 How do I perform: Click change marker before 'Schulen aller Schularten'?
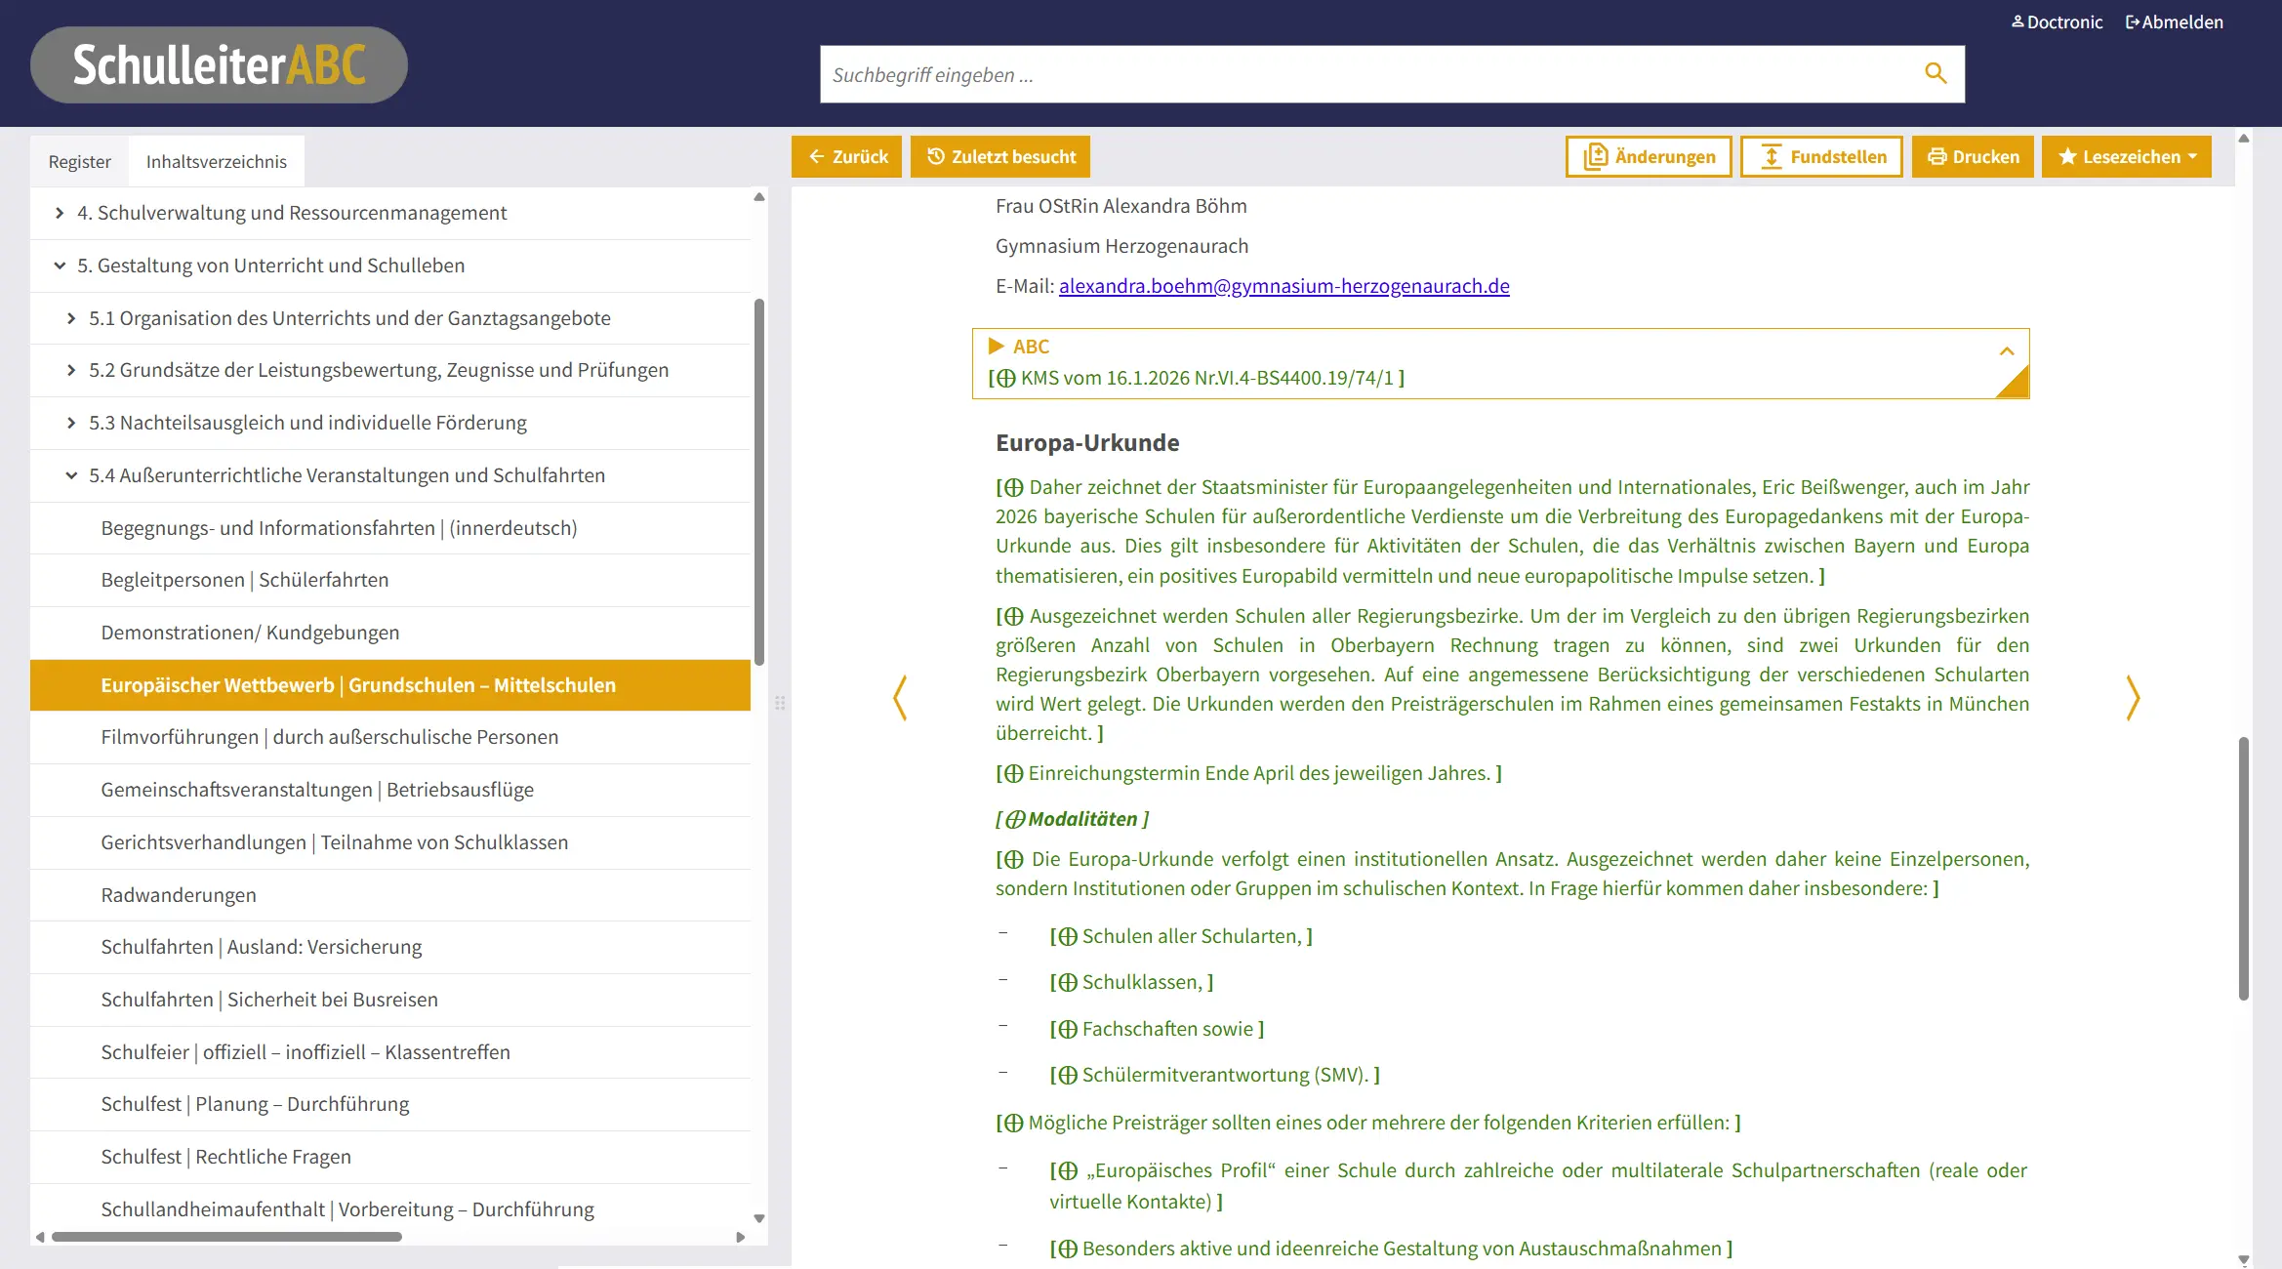[1068, 936]
